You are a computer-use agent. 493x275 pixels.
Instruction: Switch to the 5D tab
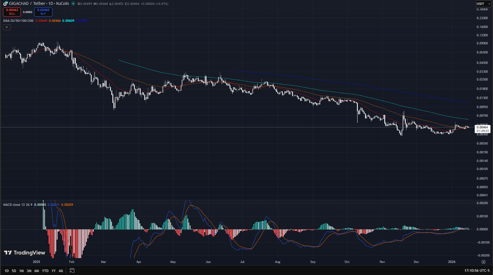(14, 270)
